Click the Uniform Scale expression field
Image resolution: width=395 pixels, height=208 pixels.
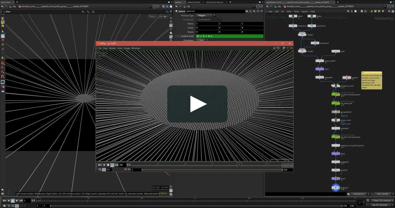tap(230, 36)
